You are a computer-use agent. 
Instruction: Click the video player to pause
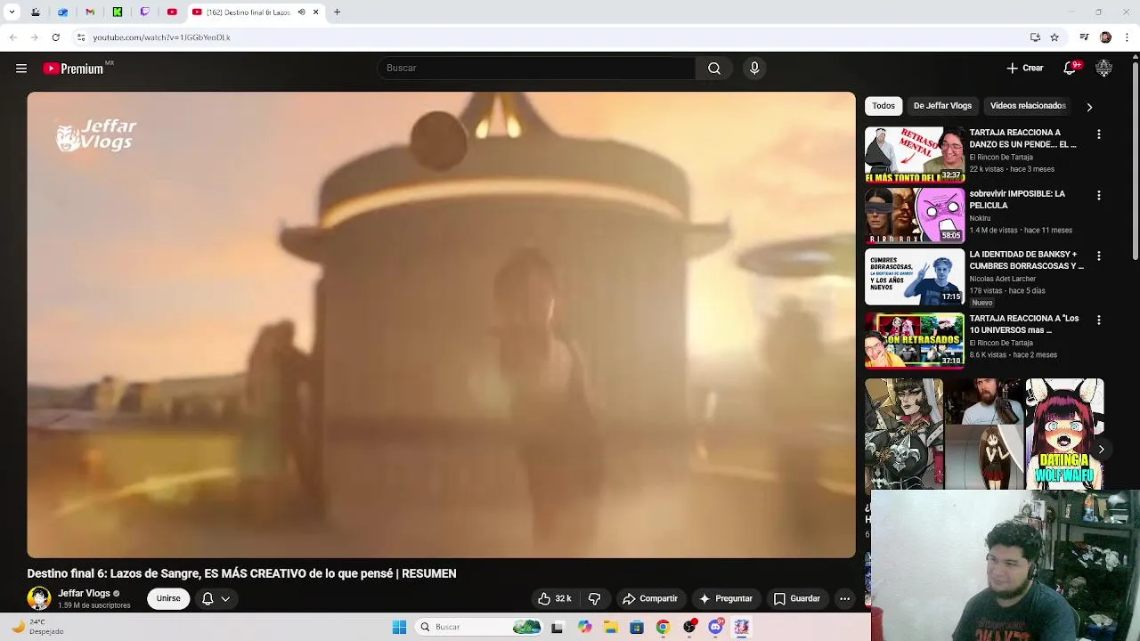click(441, 325)
